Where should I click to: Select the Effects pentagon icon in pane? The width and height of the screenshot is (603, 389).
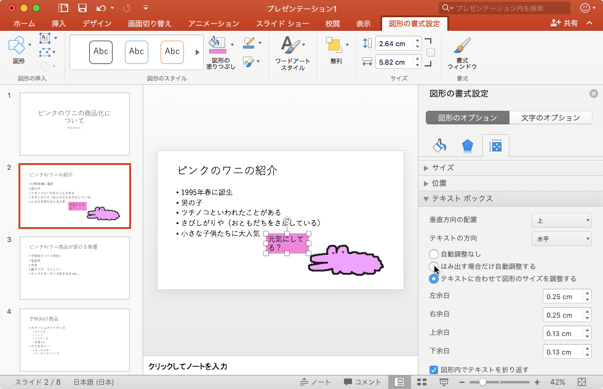(468, 146)
